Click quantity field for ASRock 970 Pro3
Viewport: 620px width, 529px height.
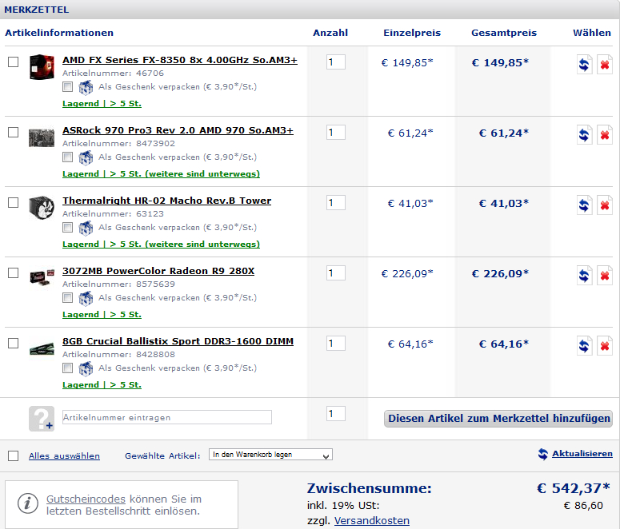pos(336,133)
